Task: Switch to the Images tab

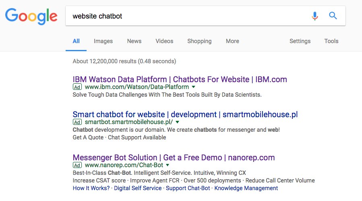Action: click(103, 41)
